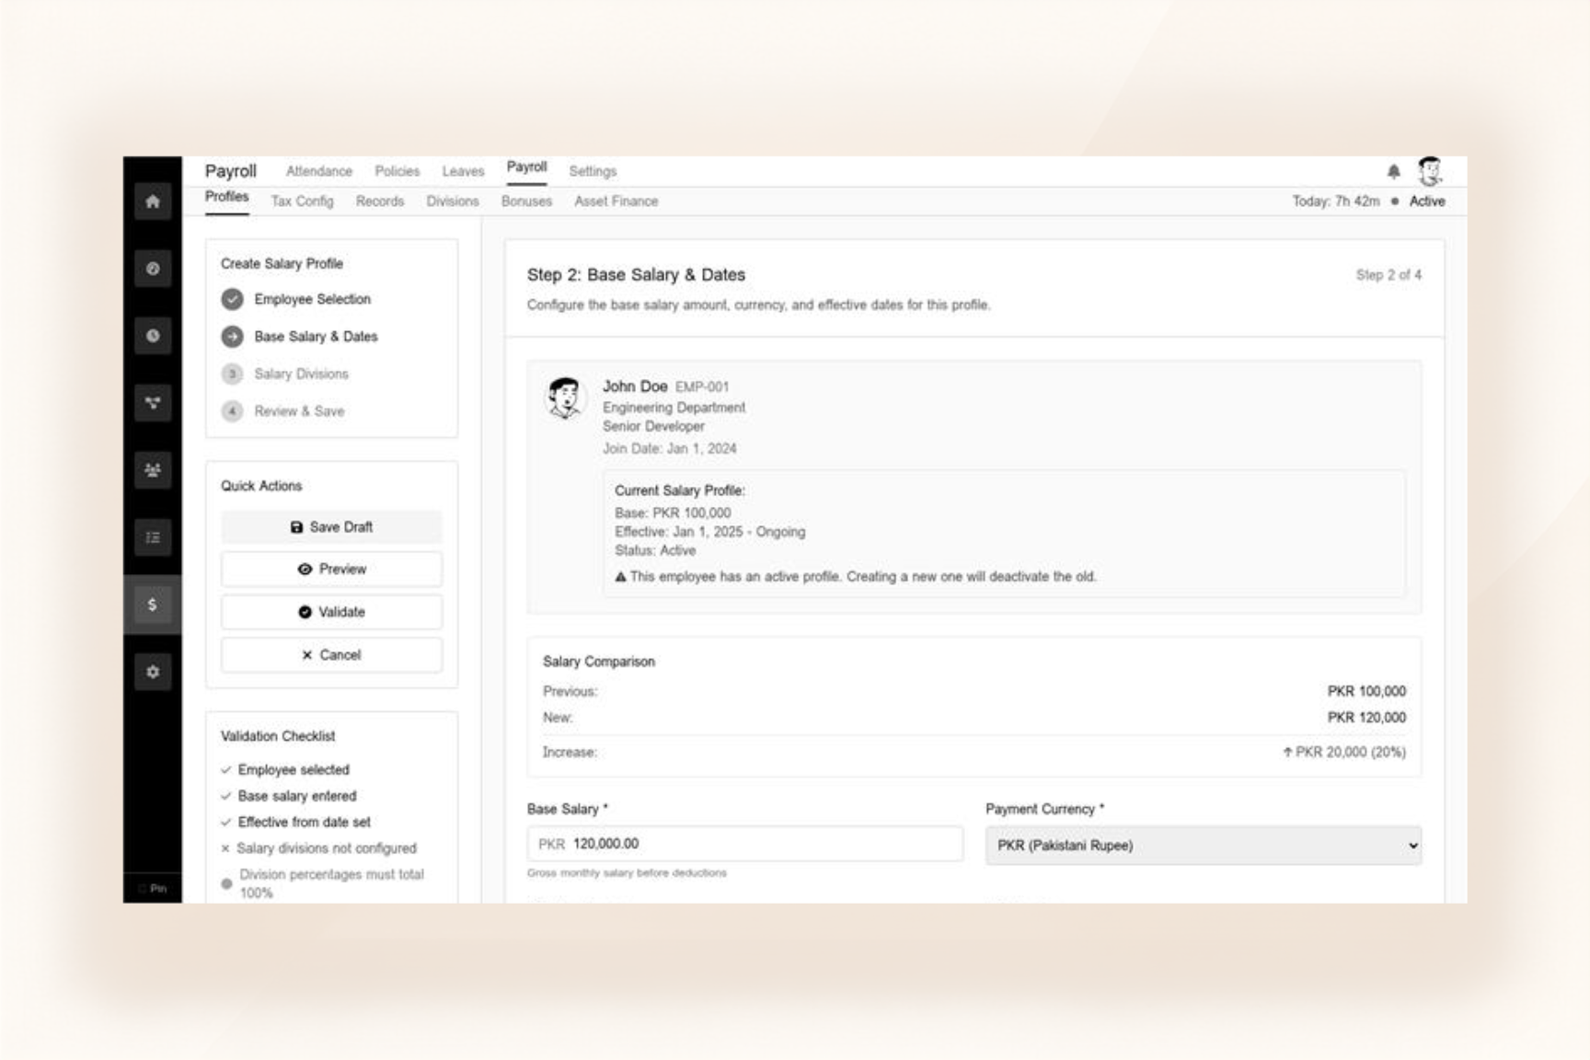Click John Doe's profile picture

pos(564,398)
